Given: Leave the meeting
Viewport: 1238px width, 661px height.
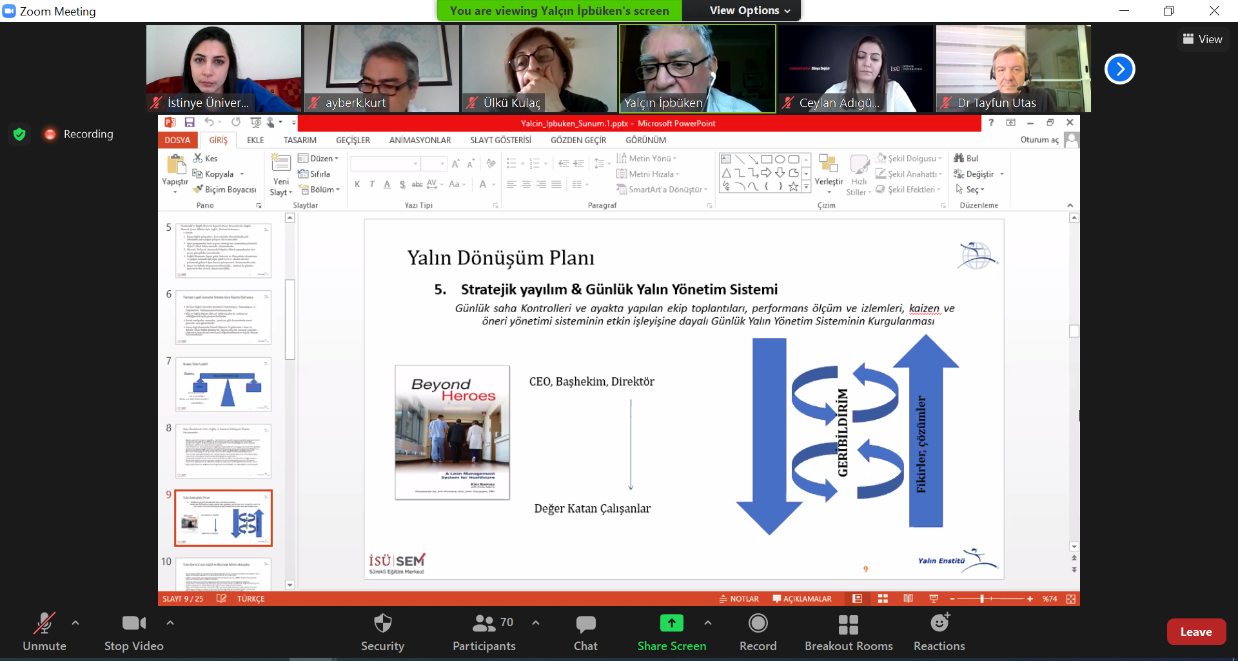Looking at the screenshot, I should [1195, 632].
